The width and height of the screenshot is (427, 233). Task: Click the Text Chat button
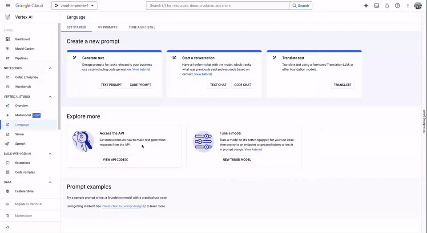point(218,85)
